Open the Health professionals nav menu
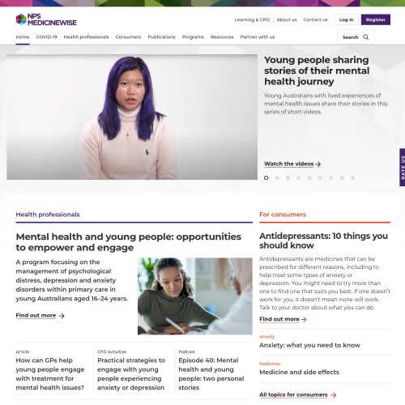405x405 pixels. pyautogui.click(x=86, y=37)
